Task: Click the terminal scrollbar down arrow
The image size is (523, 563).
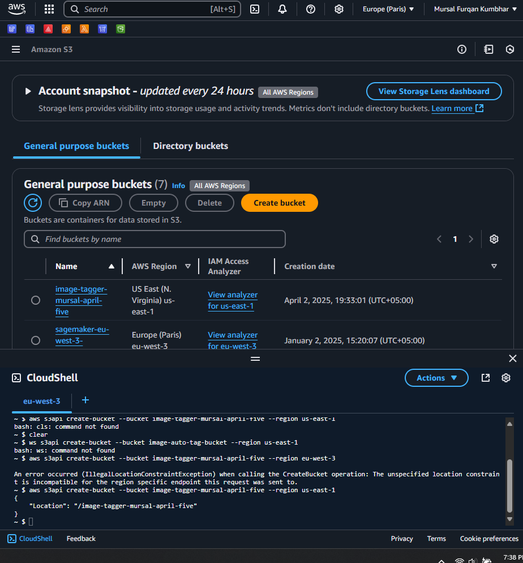Action: click(509, 519)
